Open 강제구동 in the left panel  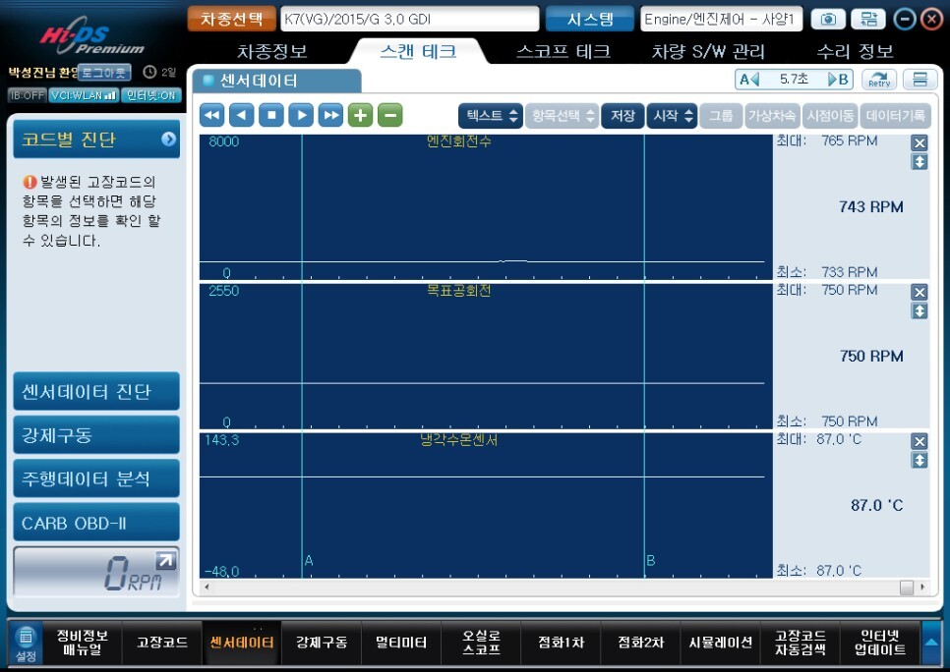pos(96,435)
